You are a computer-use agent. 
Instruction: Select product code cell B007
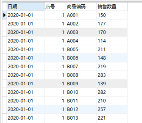click(x=81, y=67)
